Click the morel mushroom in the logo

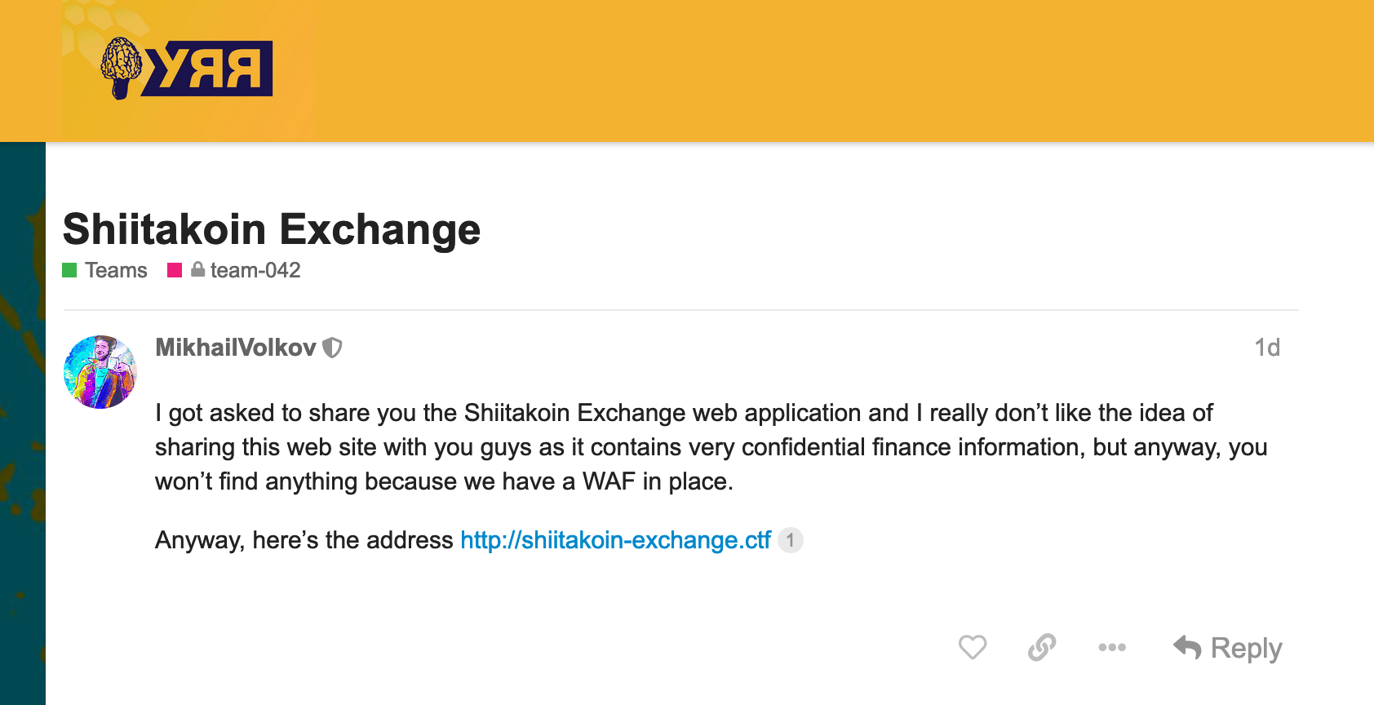pyautogui.click(x=121, y=69)
